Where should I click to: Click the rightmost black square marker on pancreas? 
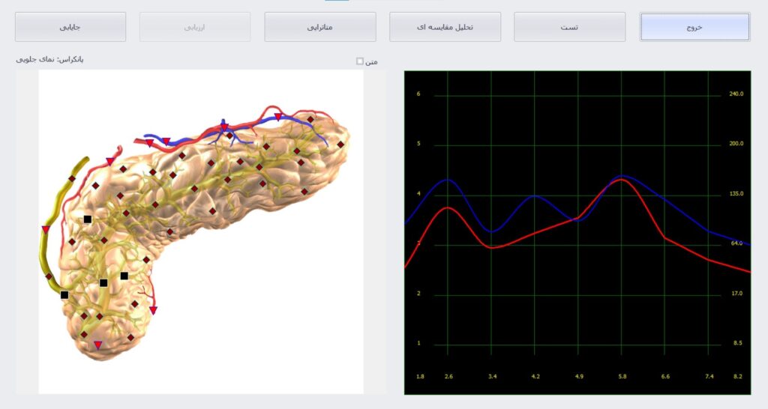tap(124, 276)
